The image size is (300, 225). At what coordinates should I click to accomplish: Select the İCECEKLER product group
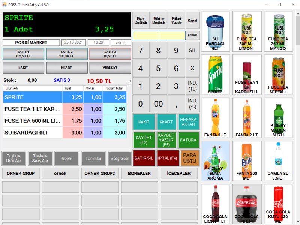point(179,174)
